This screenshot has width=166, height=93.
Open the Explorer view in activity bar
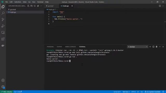(3, 7)
